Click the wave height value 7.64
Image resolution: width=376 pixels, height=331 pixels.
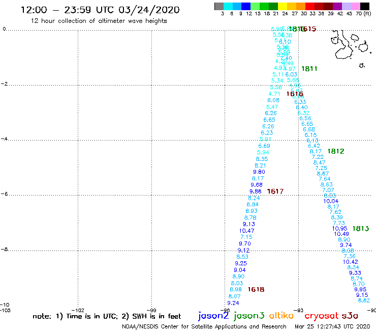pyautogui.click(x=325, y=179)
